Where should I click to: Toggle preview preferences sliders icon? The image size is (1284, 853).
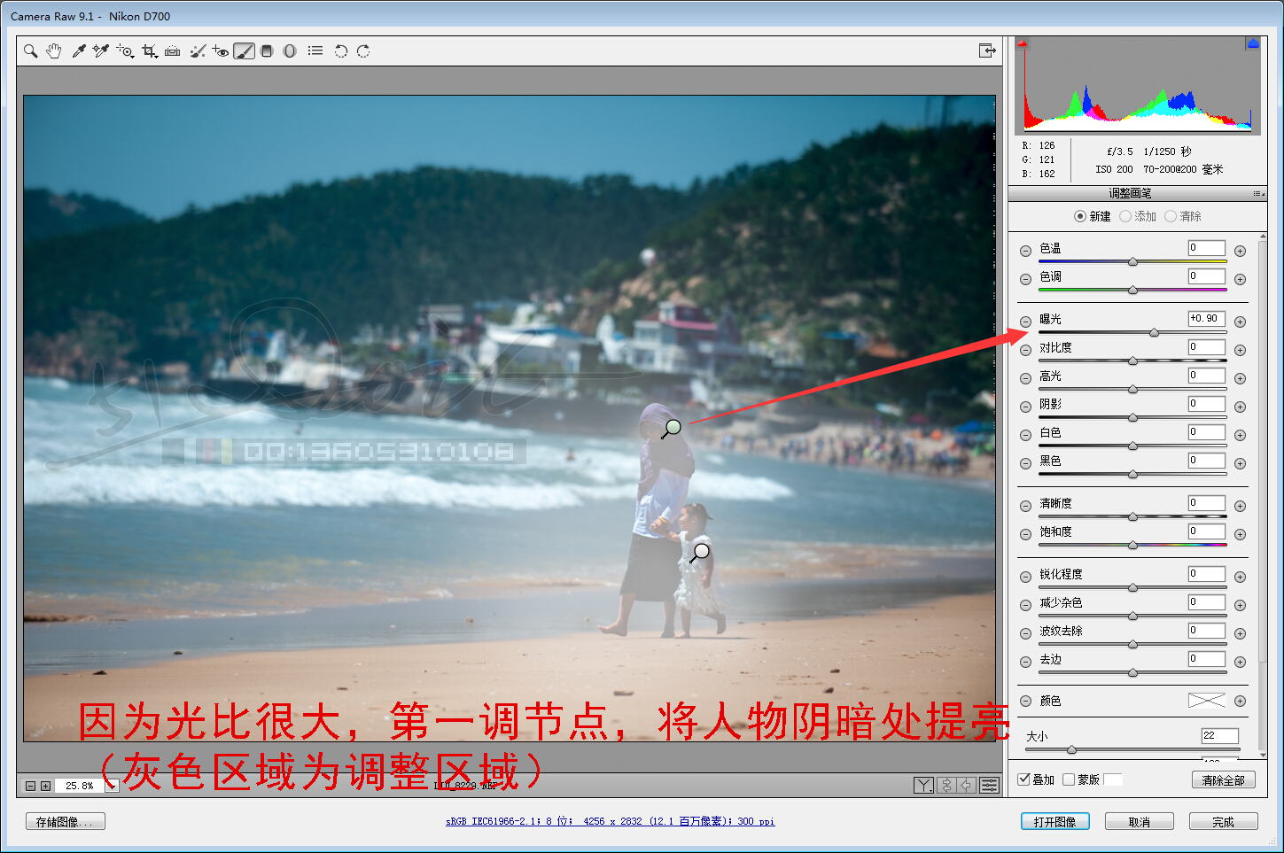[989, 785]
